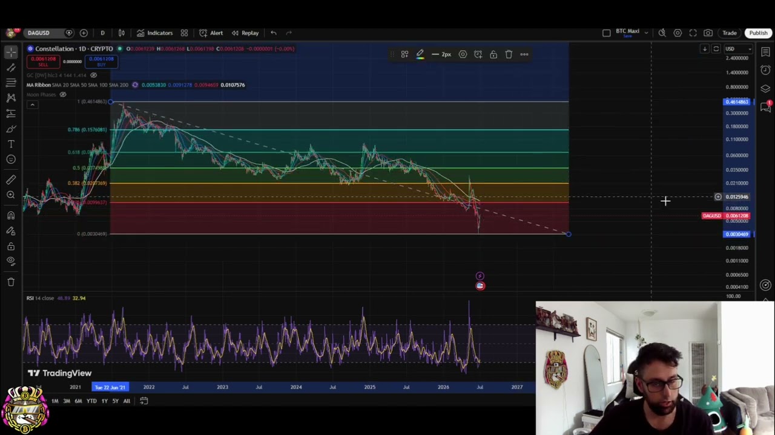This screenshot has height=435, width=775.
Task: Take a chart snapshot with camera icon
Action: coord(708,33)
